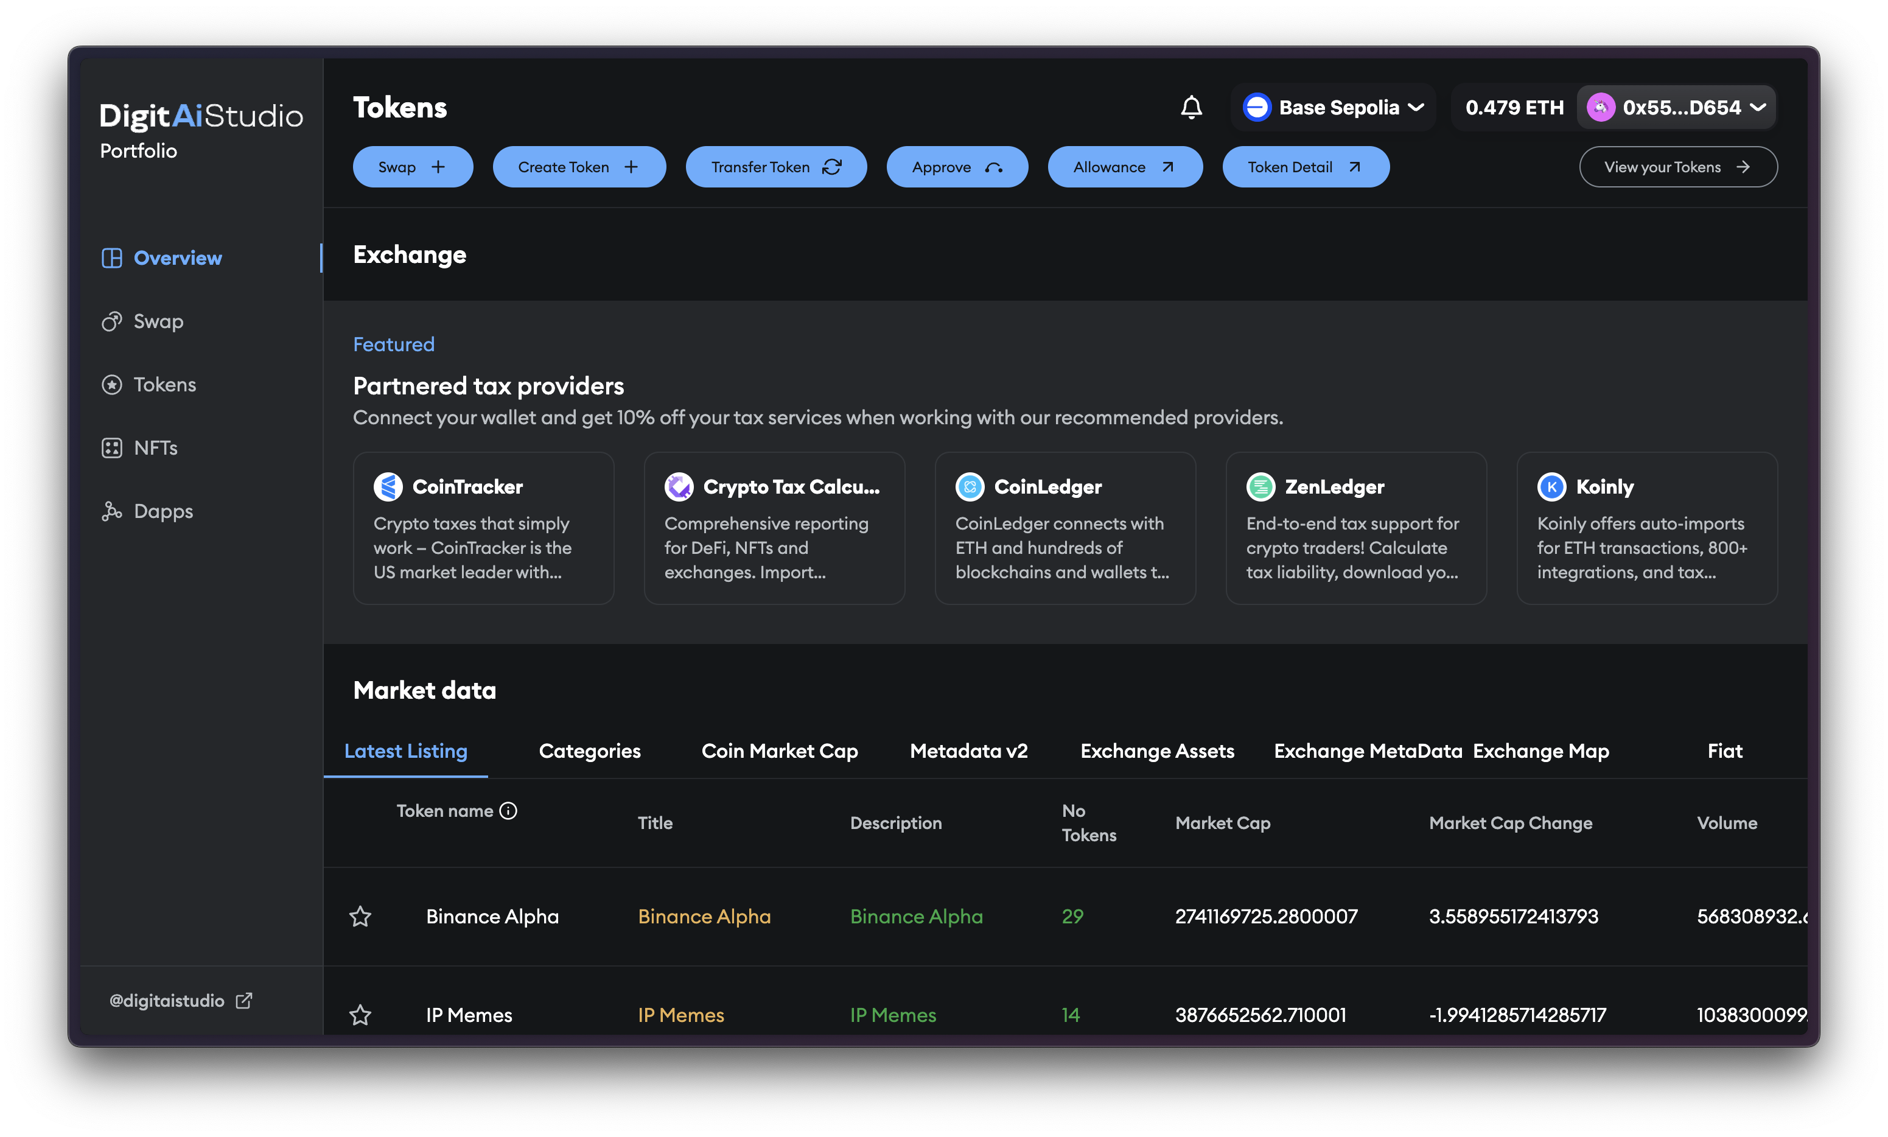Switch to the Categories tab
The width and height of the screenshot is (1888, 1137).
589,751
